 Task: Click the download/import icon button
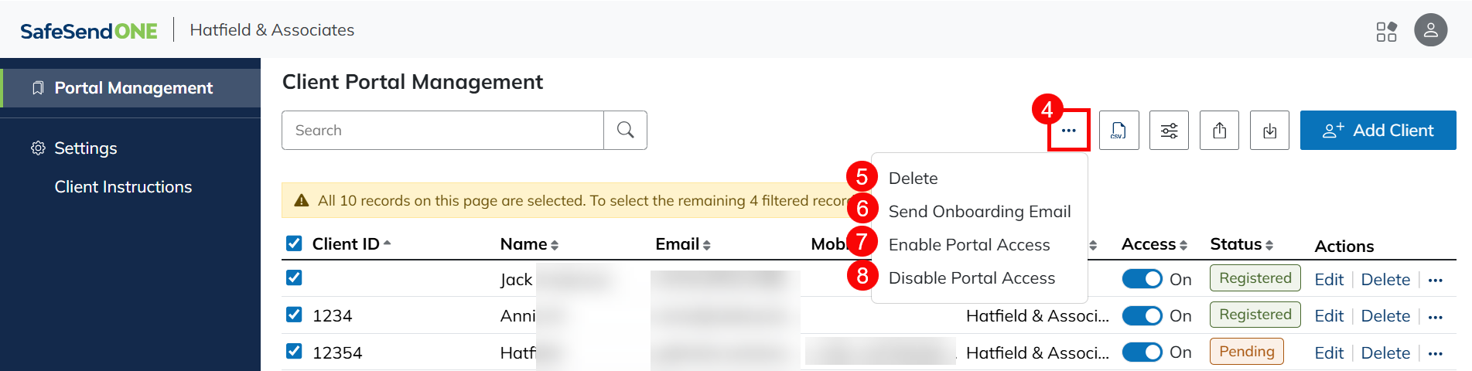[1269, 130]
